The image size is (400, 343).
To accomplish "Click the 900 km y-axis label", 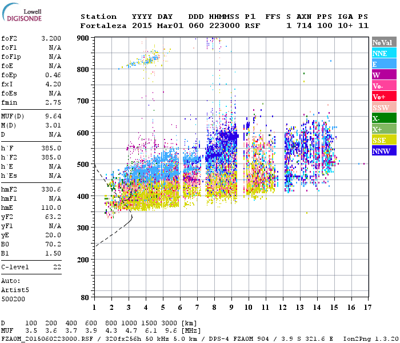I will [x=83, y=38].
